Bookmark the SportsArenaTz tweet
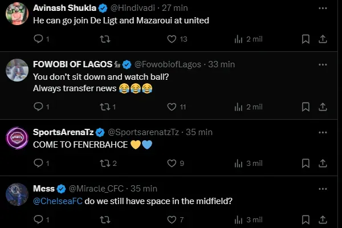Screen dimensions: 342x228 pos(306,163)
